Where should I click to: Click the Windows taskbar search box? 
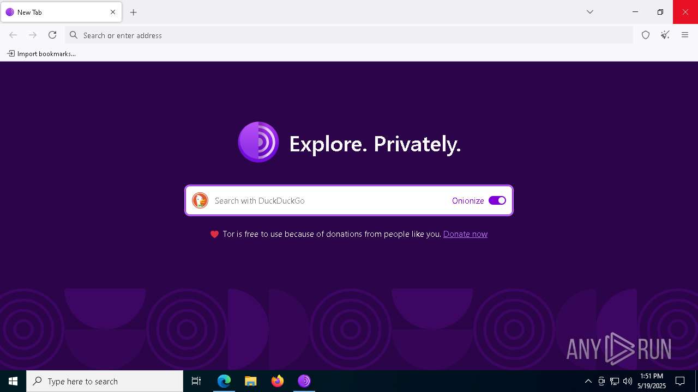(105, 381)
